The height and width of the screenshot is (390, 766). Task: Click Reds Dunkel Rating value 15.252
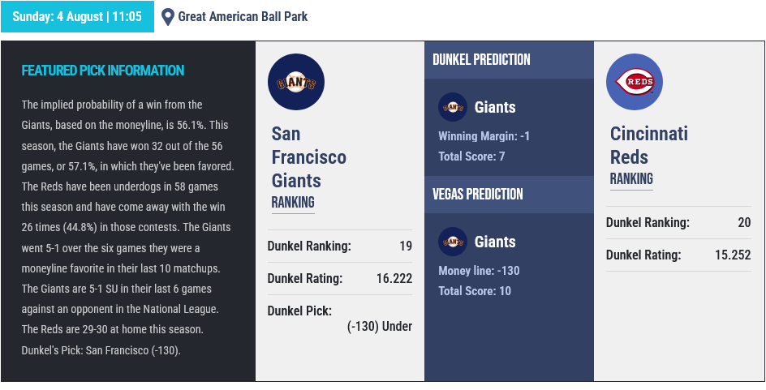pos(733,255)
